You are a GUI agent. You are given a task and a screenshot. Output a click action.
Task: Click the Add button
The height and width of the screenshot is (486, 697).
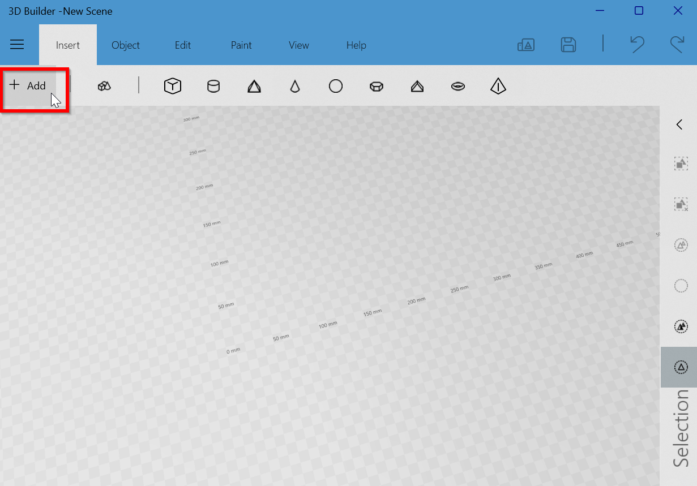pos(28,86)
